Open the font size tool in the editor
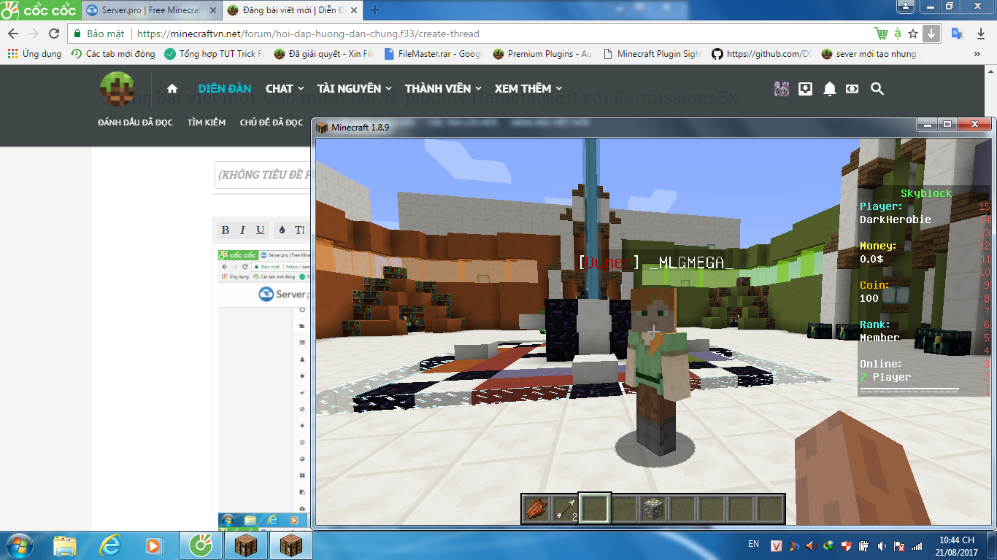 click(300, 230)
